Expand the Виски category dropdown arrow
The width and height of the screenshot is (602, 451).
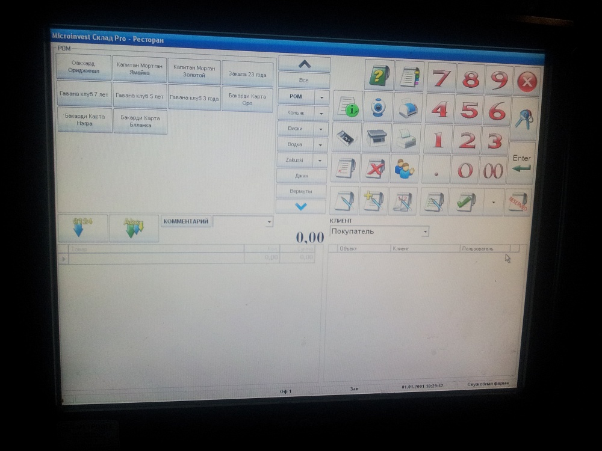coord(321,129)
